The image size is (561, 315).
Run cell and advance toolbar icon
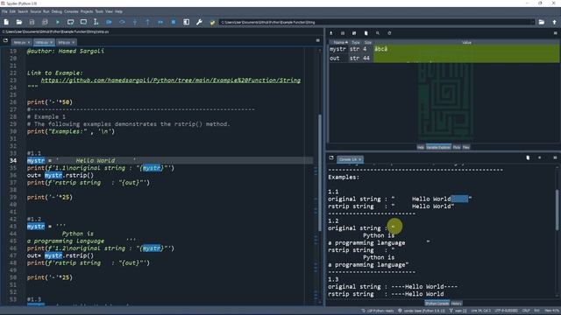pos(83,22)
